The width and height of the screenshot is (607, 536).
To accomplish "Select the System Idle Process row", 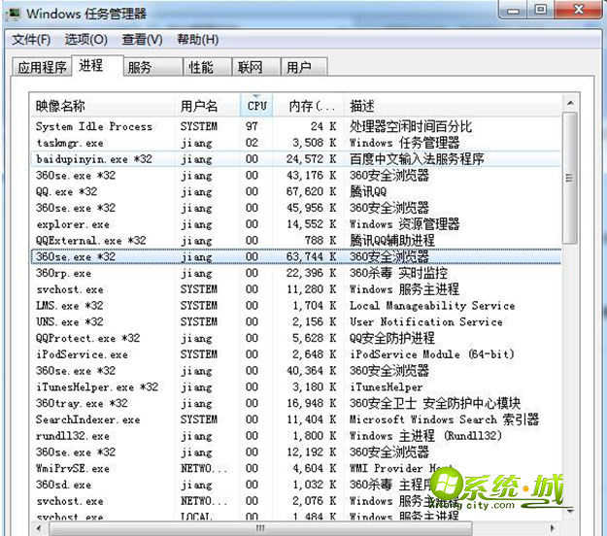I will [296, 126].
